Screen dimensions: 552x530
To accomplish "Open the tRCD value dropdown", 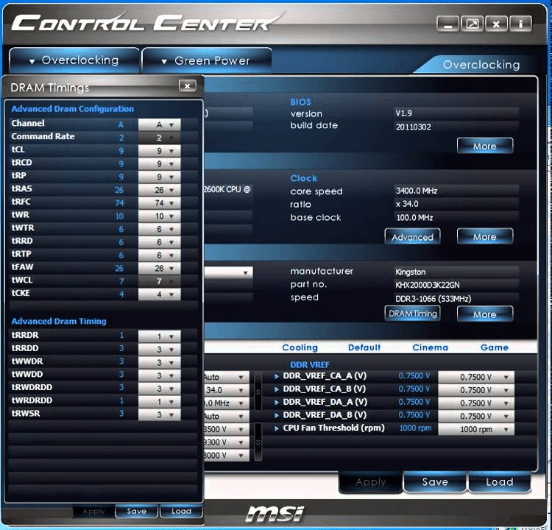I will [x=160, y=163].
